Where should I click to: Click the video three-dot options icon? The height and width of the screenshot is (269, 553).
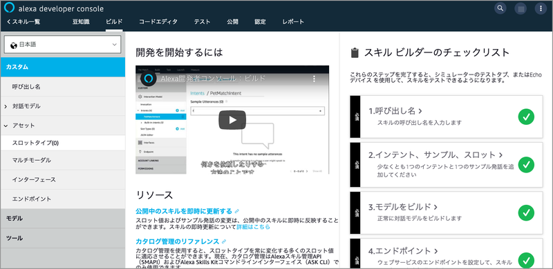click(x=315, y=79)
